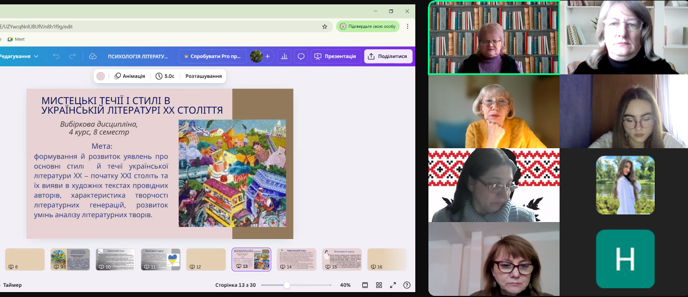
Task: Start the Презентація presentation mode
Action: (336, 56)
